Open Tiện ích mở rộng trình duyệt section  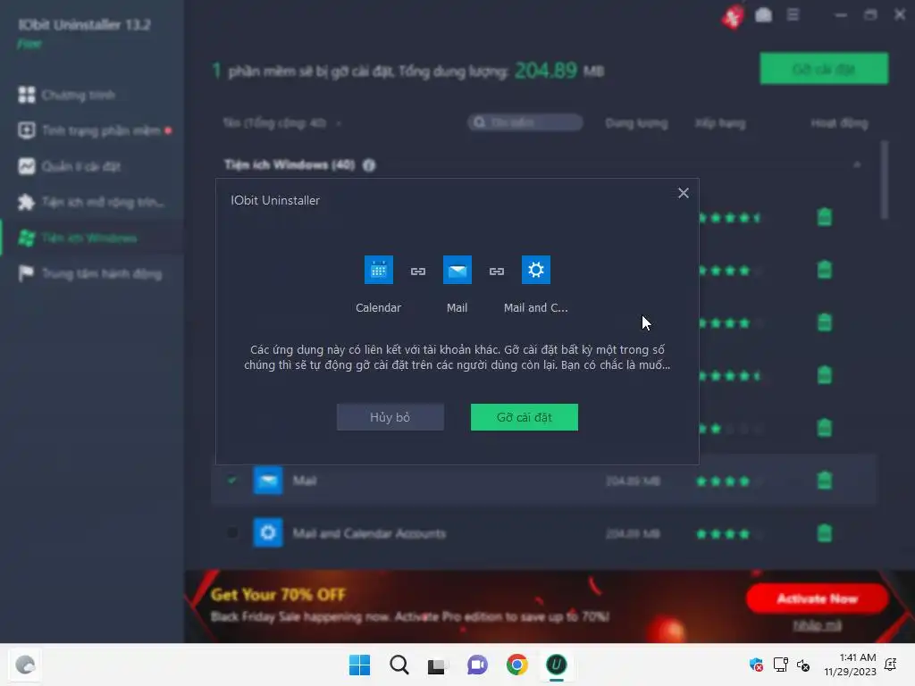[x=92, y=203]
